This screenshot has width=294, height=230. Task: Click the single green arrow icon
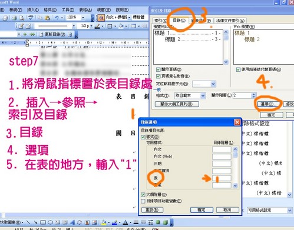tap(25, 35)
